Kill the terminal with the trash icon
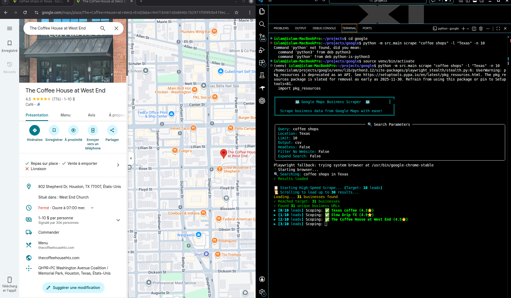 tap(481, 28)
